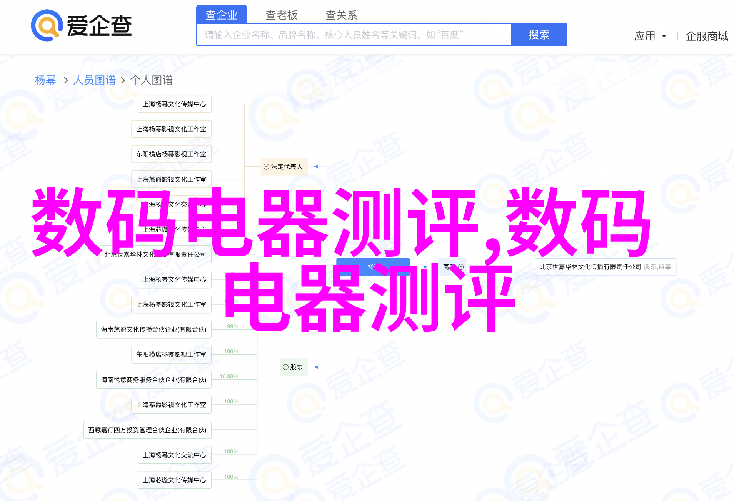Open 上海杨幂文化交流中心 in the 股东 branch

(175, 455)
